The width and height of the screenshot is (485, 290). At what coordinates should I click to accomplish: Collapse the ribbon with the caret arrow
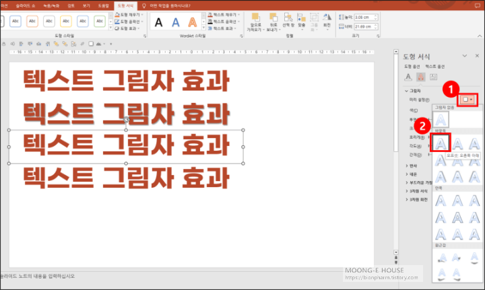click(x=480, y=36)
